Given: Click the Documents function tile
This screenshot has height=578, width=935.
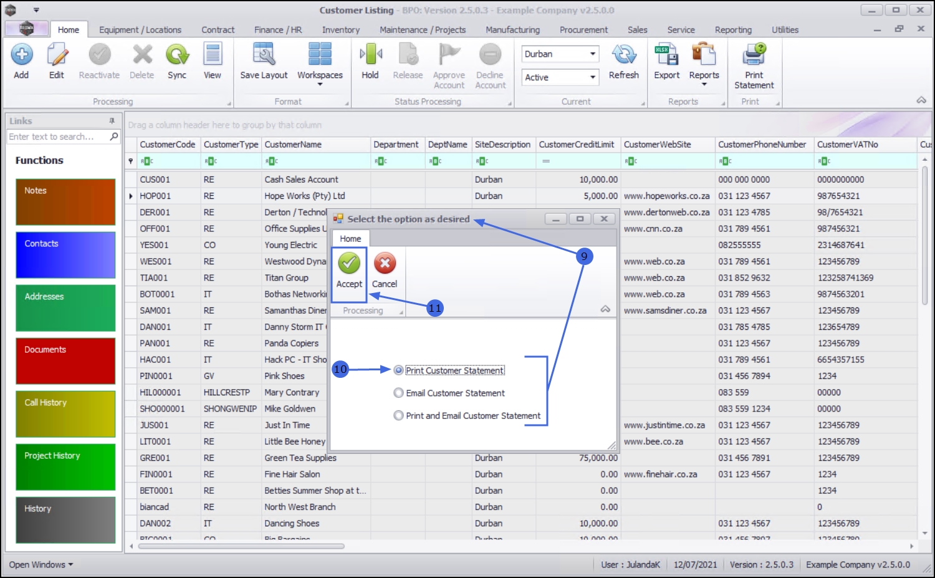Looking at the screenshot, I should click(x=65, y=361).
